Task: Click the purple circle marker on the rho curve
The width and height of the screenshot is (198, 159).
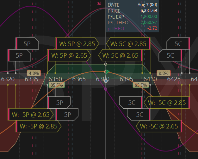Action: click(106, 89)
